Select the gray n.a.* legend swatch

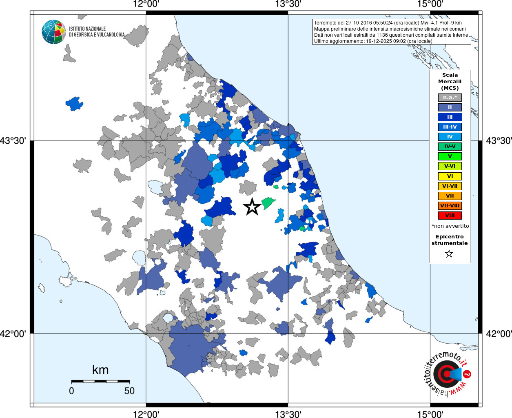click(450, 98)
